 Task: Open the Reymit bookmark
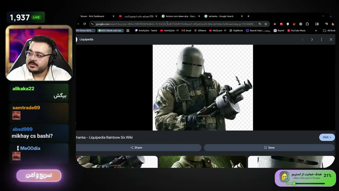pos(279,31)
